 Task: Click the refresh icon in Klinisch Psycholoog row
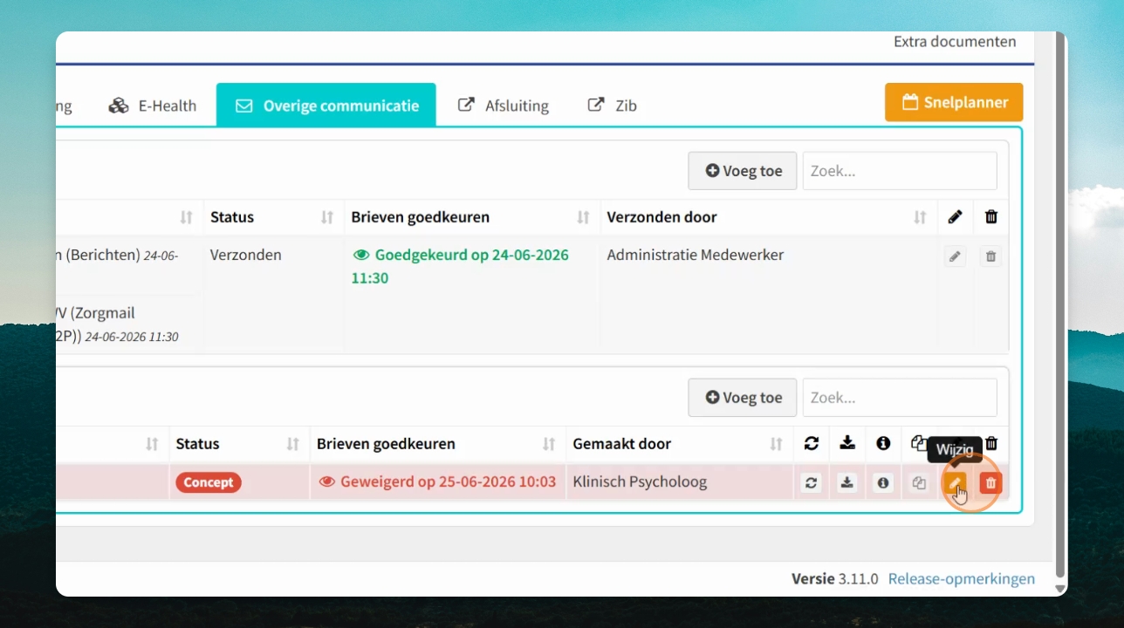(812, 482)
